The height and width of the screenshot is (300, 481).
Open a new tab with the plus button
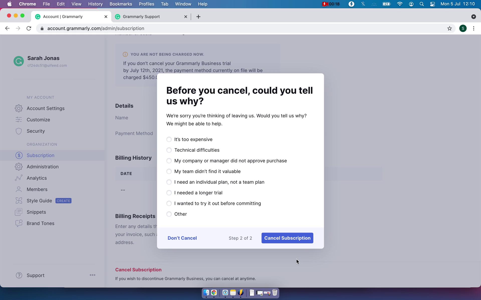pyautogui.click(x=198, y=17)
